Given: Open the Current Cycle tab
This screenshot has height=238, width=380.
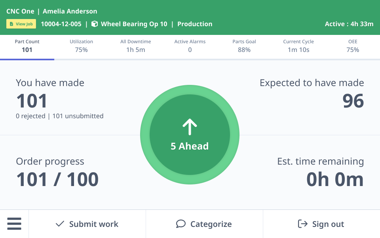Looking at the screenshot, I should click(298, 46).
